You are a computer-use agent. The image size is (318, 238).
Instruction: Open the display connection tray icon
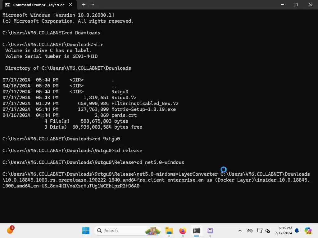(x=260, y=231)
